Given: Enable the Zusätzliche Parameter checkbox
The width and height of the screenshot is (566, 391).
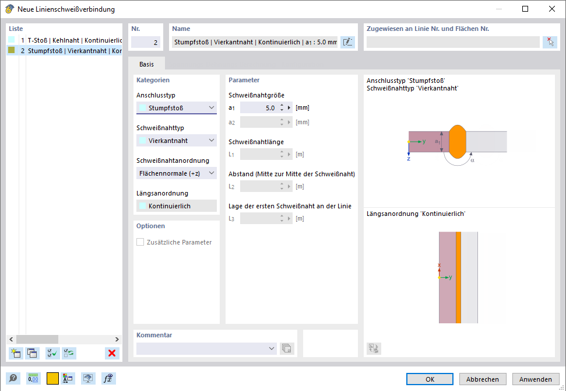Looking at the screenshot, I should [140, 242].
